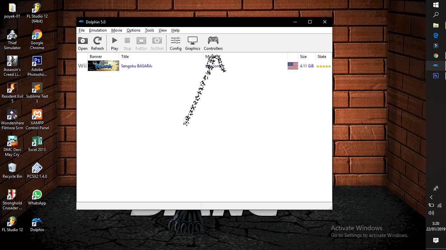Expand the Options menu
The image size is (446, 250).
[133, 30]
